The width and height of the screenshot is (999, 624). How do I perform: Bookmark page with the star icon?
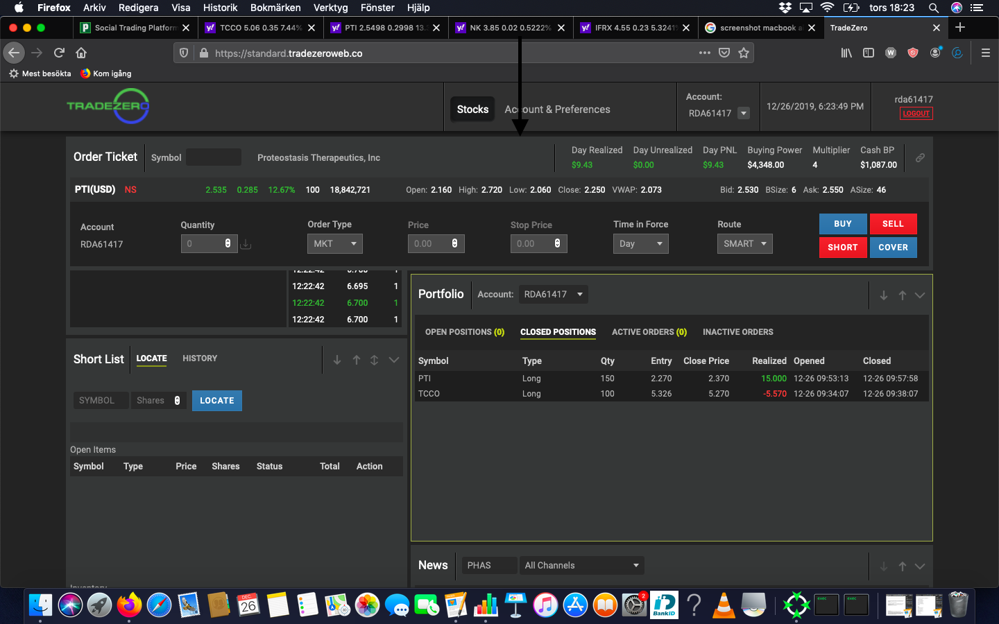click(x=744, y=53)
